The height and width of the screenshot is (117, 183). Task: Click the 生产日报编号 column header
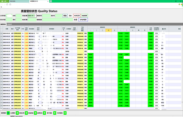[17, 29]
